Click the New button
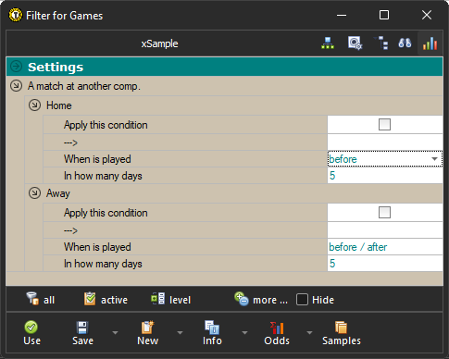This screenshot has height=359, width=449. (x=147, y=333)
